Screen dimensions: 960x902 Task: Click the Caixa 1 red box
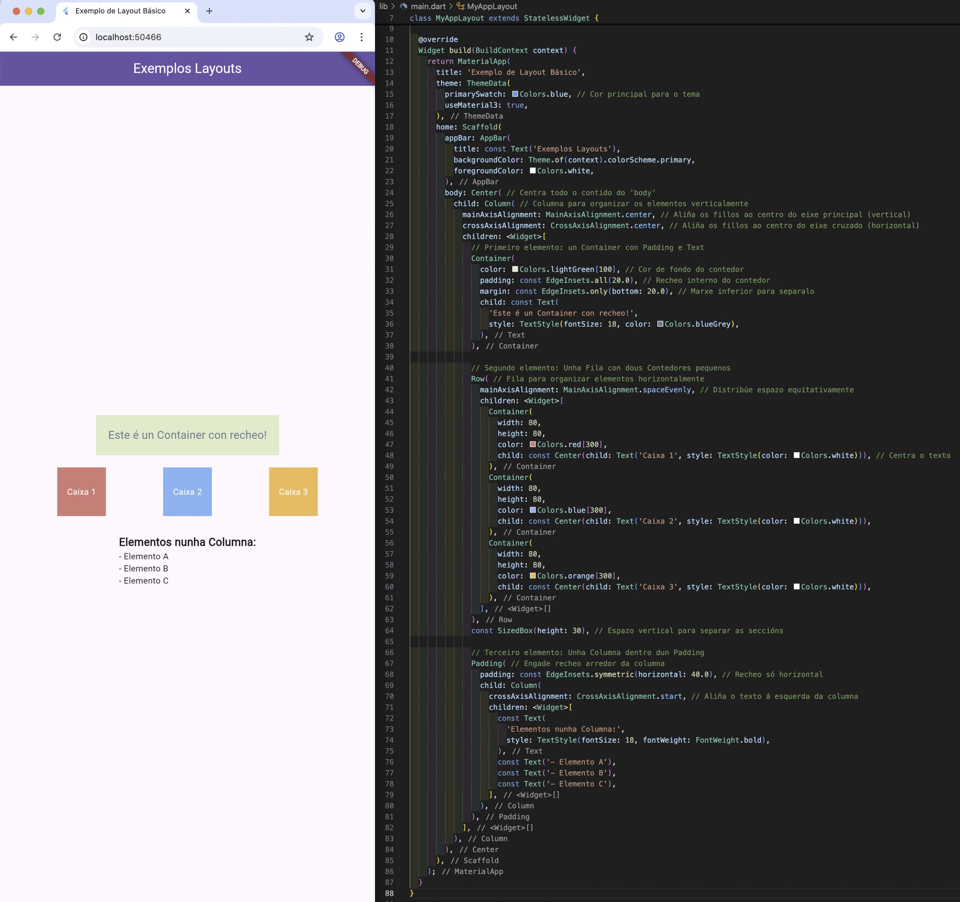pyautogui.click(x=81, y=492)
